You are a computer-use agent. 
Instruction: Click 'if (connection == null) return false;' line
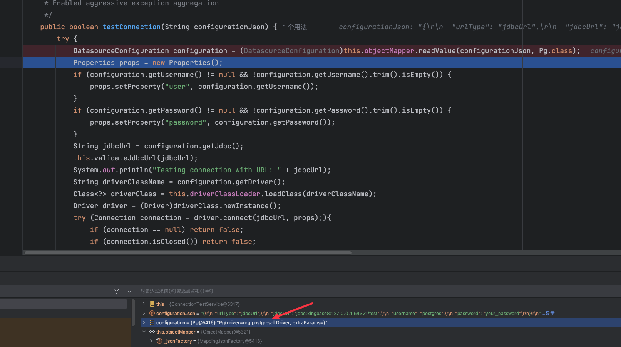[167, 230]
